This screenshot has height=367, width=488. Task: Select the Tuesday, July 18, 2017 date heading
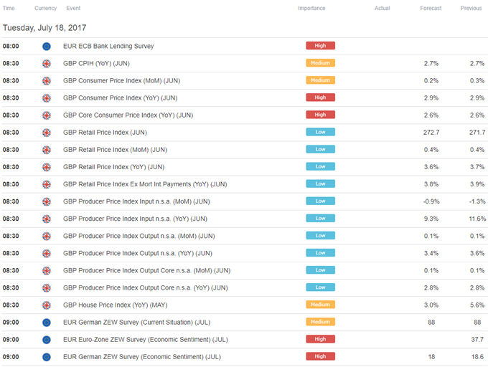pyautogui.click(x=44, y=28)
